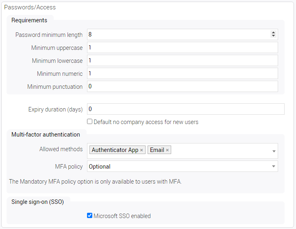Expand the Allowed methods dropdown arrow
Viewport: 296px width, 229px height.
point(274,151)
